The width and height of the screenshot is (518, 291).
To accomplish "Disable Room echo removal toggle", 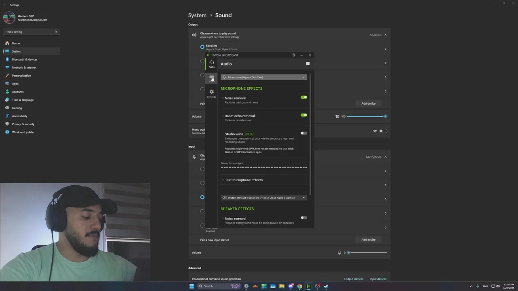I will pyautogui.click(x=304, y=115).
